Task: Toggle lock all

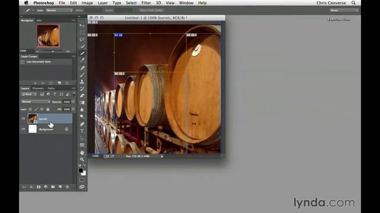Action: click(x=47, y=109)
